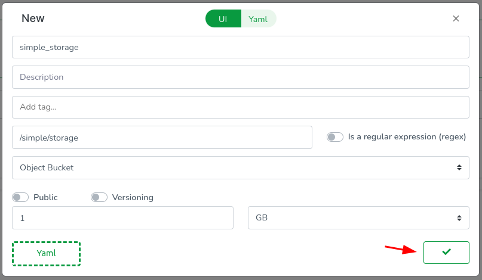The image size is (482, 280).
Task: Click the Versioning label text
Action: [133, 197]
